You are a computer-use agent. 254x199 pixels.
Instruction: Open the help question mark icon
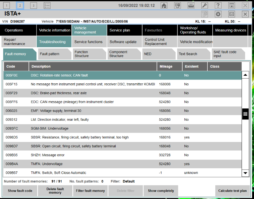click(x=218, y=5)
